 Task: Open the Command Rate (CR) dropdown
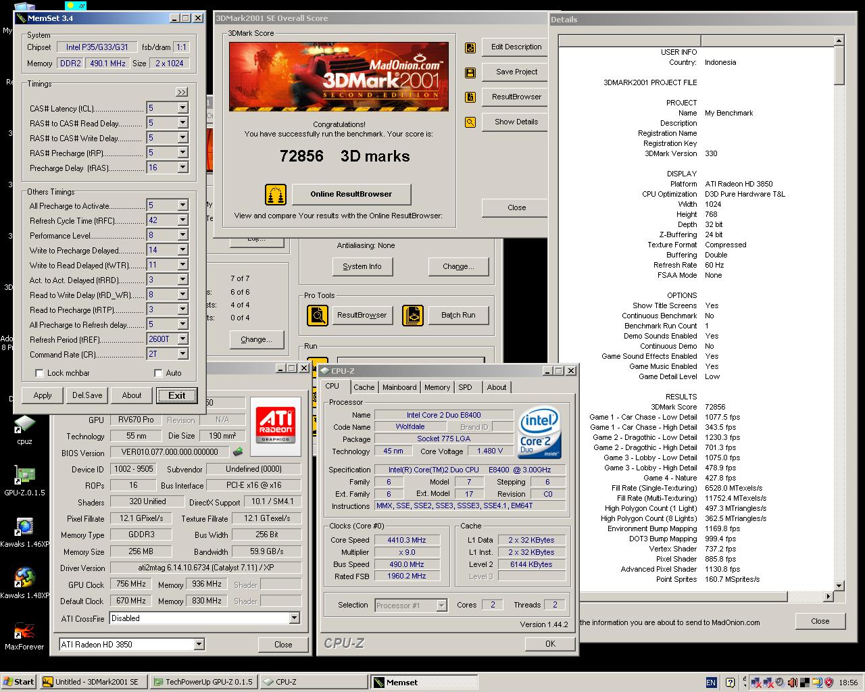[x=182, y=354]
